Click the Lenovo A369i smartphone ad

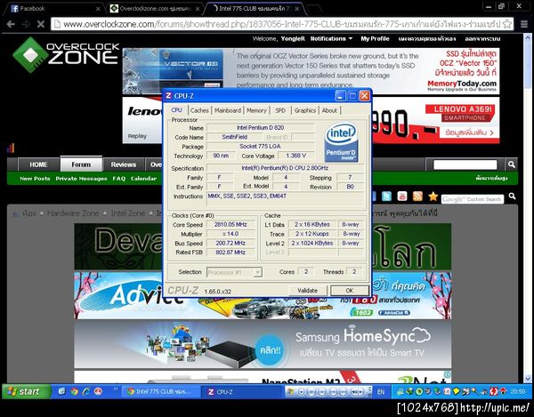pyautogui.click(x=435, y=120)
